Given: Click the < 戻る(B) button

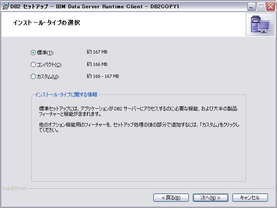Looking at the screenshot, I should tap(171, 198).
